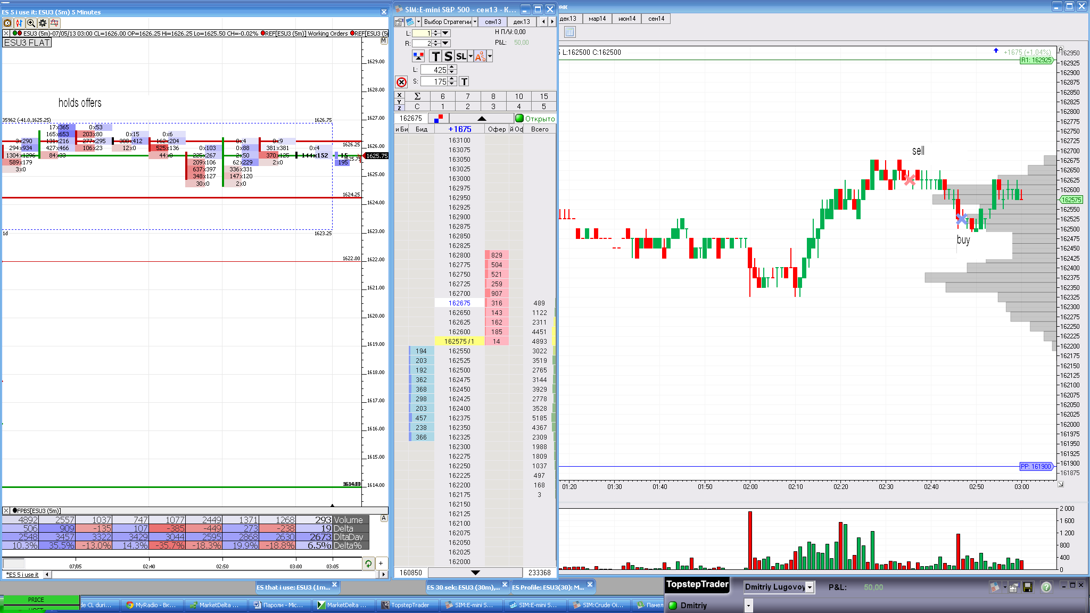
Task: Close the ES Profile: ESU3(30) tab
Action: tap(590, 585)
